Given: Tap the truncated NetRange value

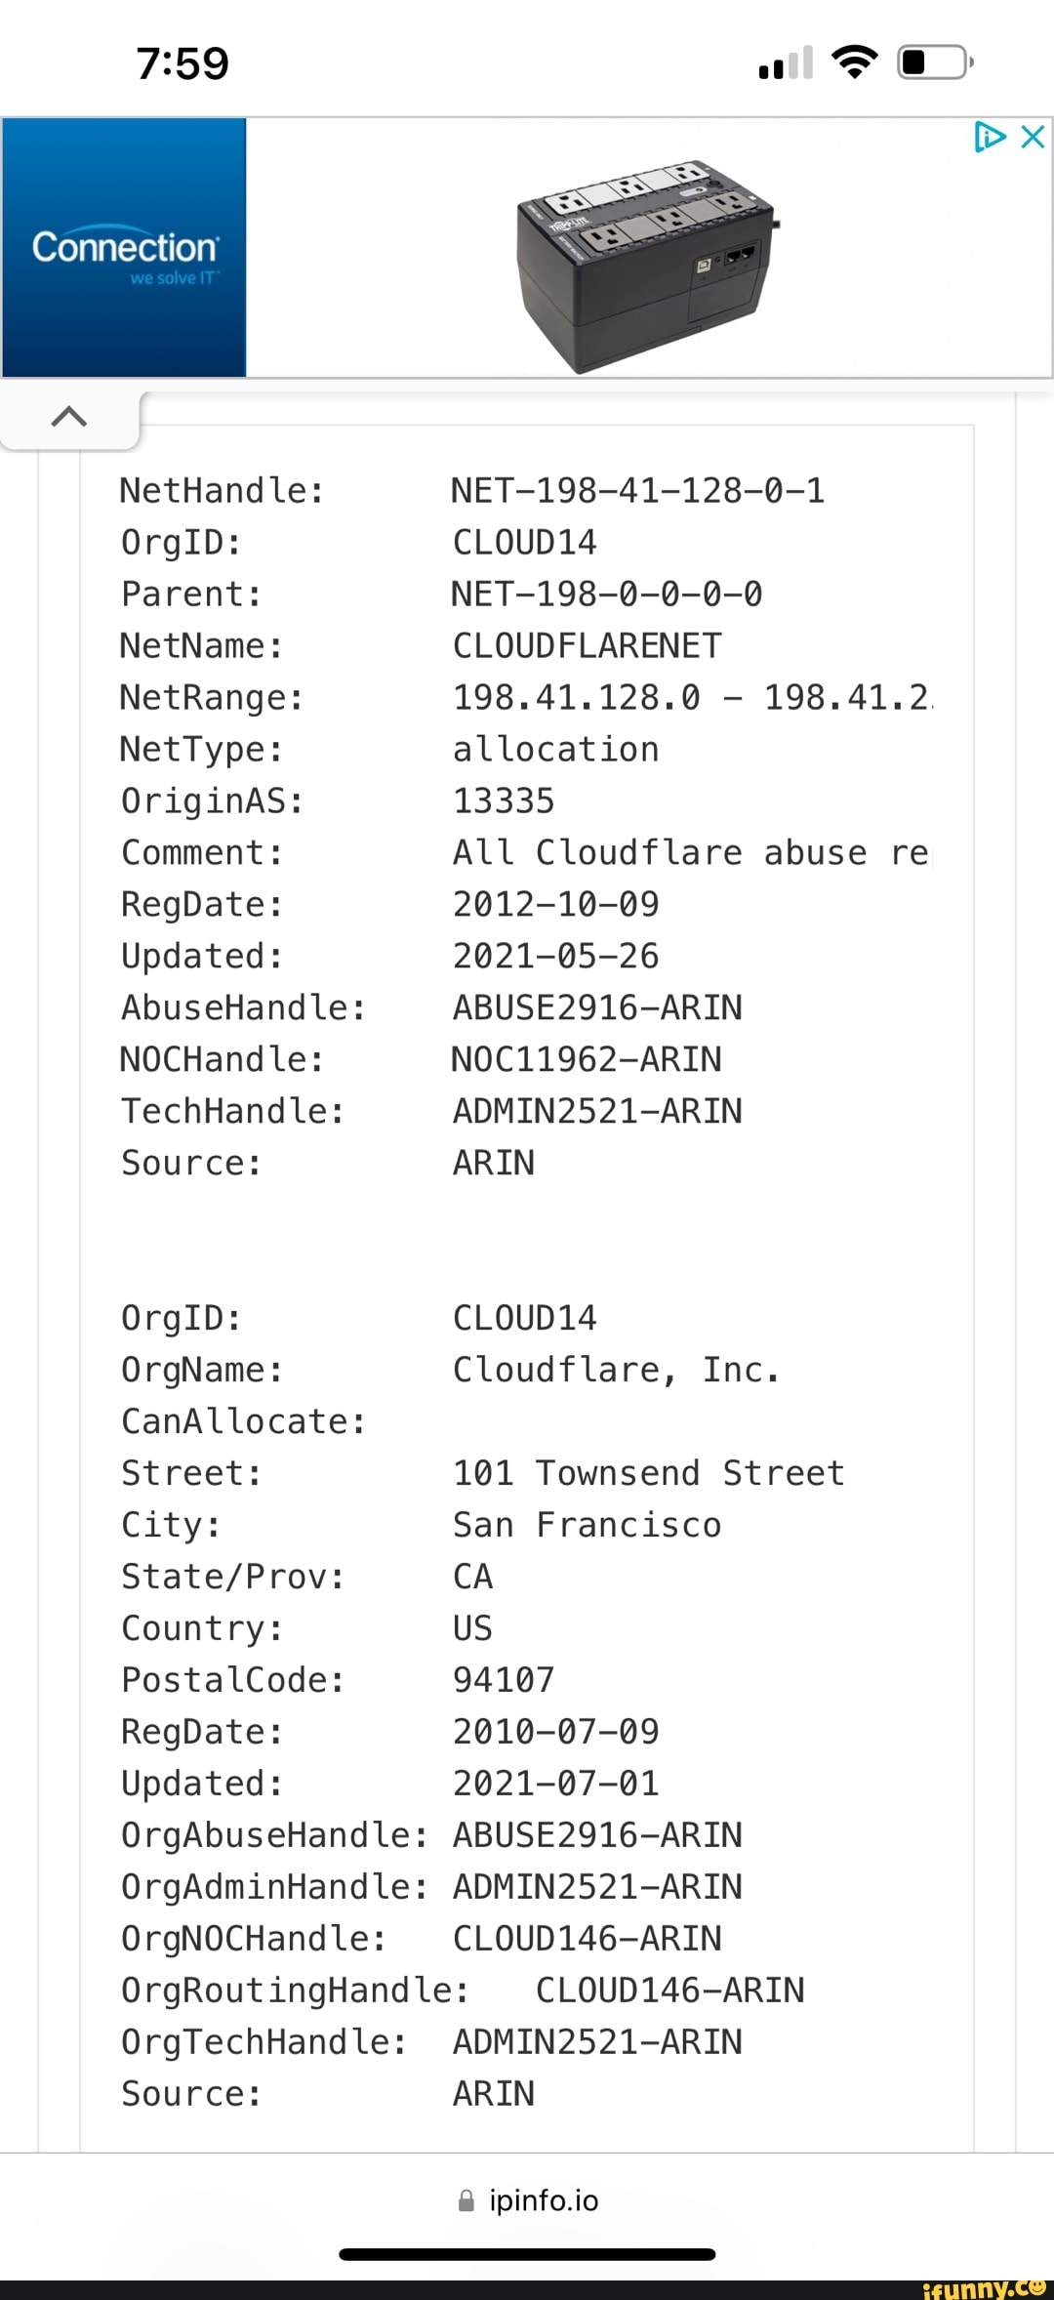Looking at the screenshot, I should click(x=692, y=697).
